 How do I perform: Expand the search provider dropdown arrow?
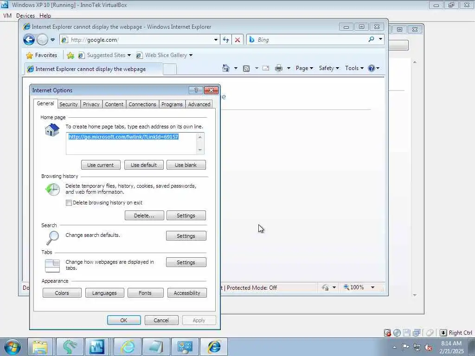pyautogui.click(x=380, y=39)
